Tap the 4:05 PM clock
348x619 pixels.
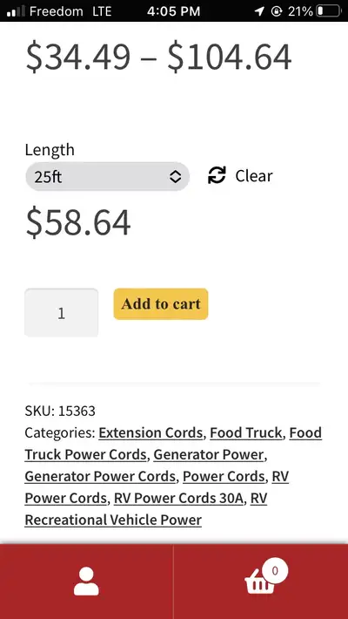coord(173,11)
